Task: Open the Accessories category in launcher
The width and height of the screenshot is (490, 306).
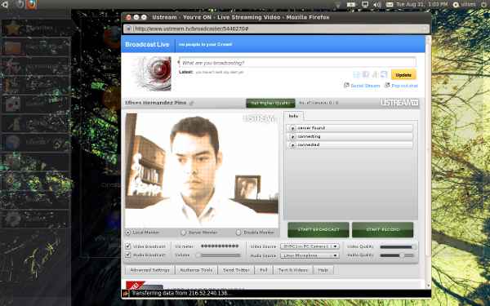Action: coord(36,66)
